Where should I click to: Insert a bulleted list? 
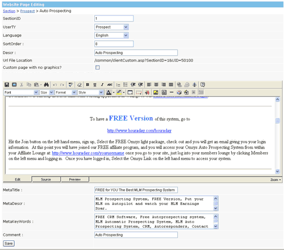click(x=126, y=85)
